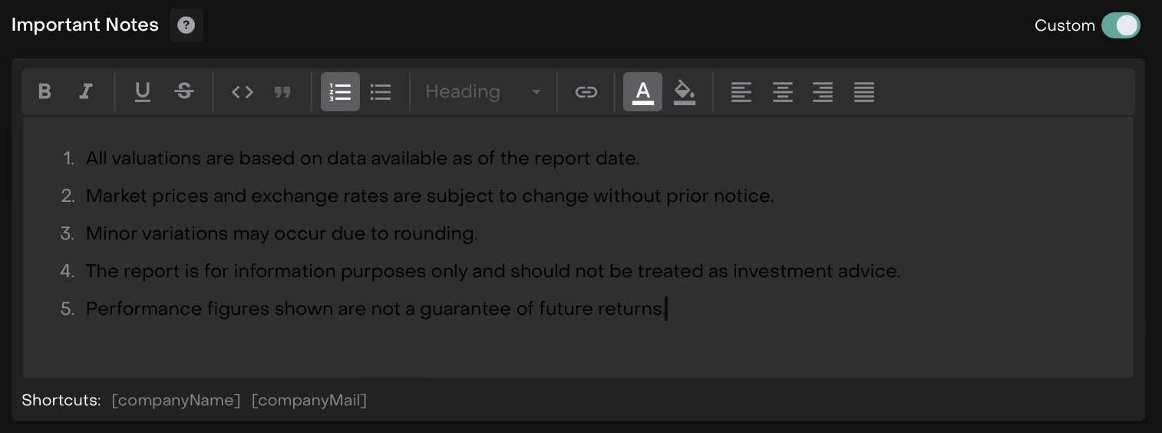1162x433 pixels.
Task: Justify the text alignment
Action: pyautogui.click(x=864, y=92)
